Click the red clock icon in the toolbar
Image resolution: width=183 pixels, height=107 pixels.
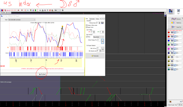(50, 10)
